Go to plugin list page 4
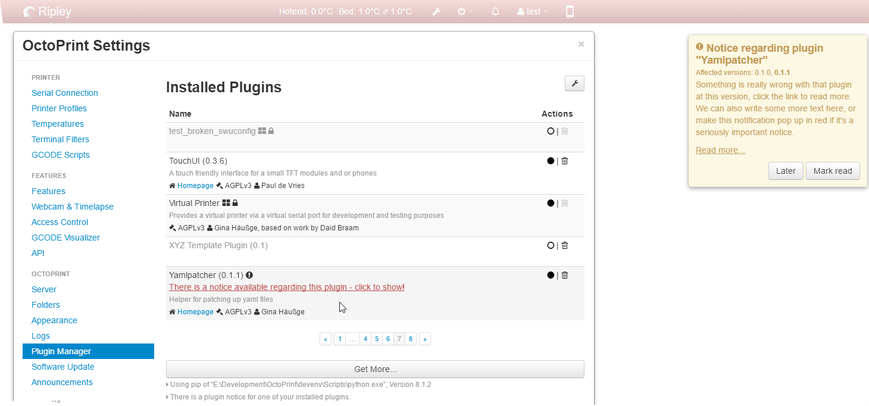The height and width of the screenshot is (406, 869). [365, 339]
